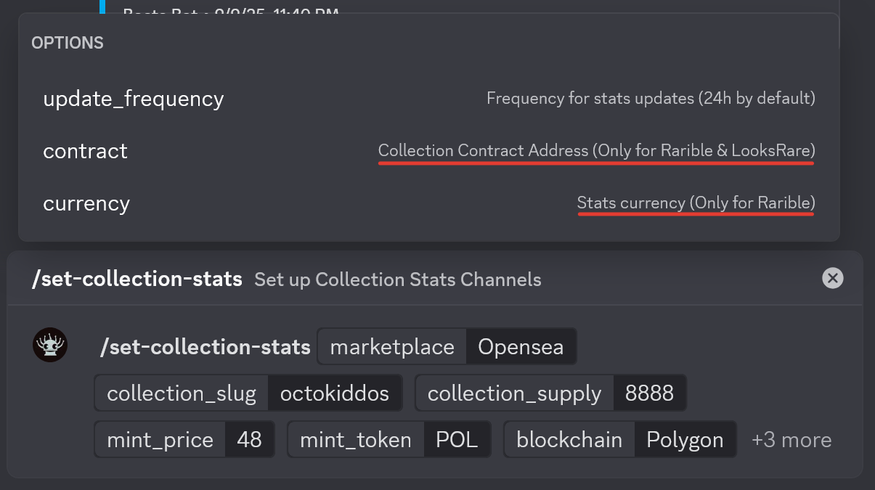The width and height of the screenshot is (875, 490).
Task: Click the blockchain parameter label
Action: (x=569, y=440)
